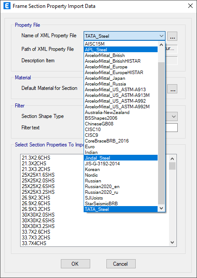Collapse the XML Property File combo box
197x278 pixels.
coord(161,36)
